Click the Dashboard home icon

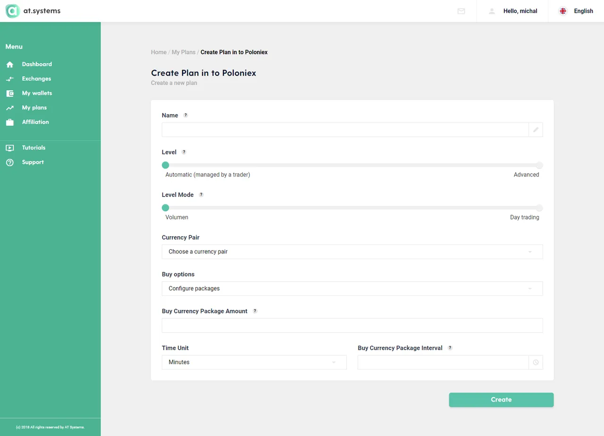(x=10, y=64)
